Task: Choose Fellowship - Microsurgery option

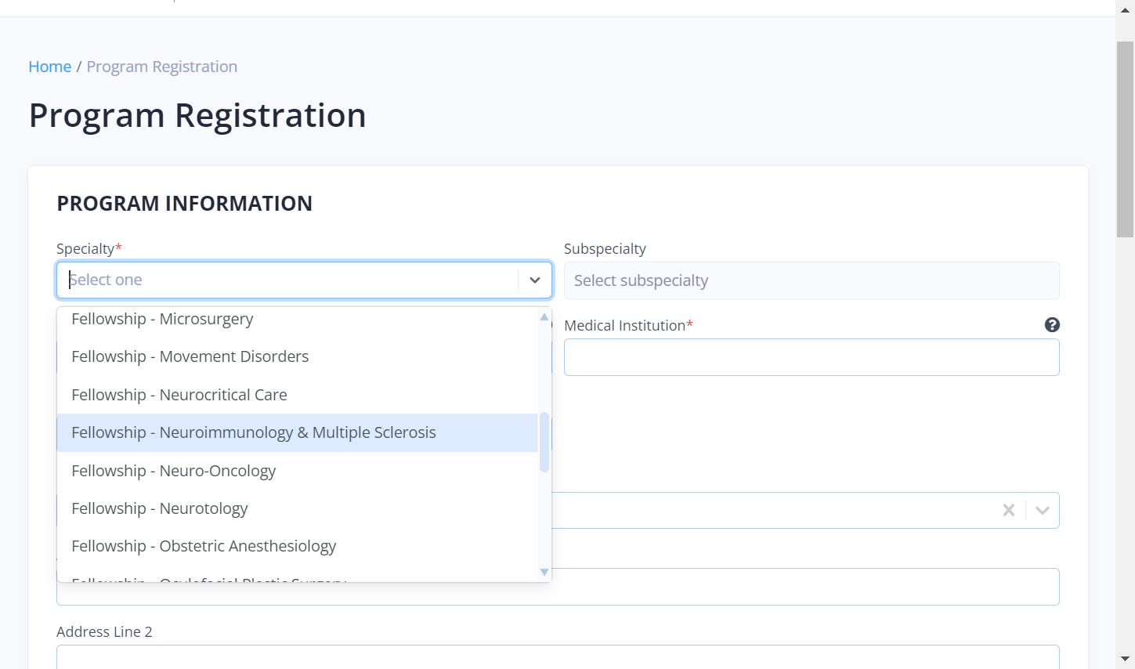Action: click(298, 319)
